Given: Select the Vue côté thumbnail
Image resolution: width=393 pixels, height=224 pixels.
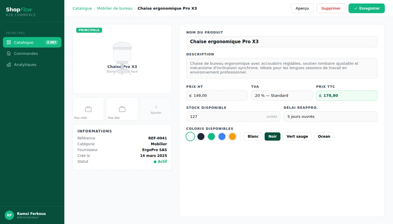Looking at the screenshot, I should [88, 109].
